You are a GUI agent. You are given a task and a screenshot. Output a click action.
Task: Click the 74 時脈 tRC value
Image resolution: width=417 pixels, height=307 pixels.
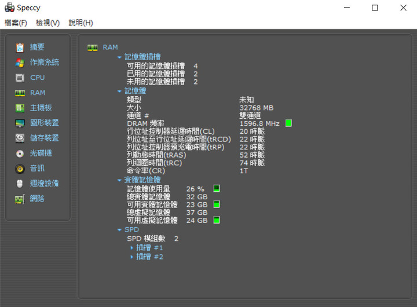click(x=252, y=163)
